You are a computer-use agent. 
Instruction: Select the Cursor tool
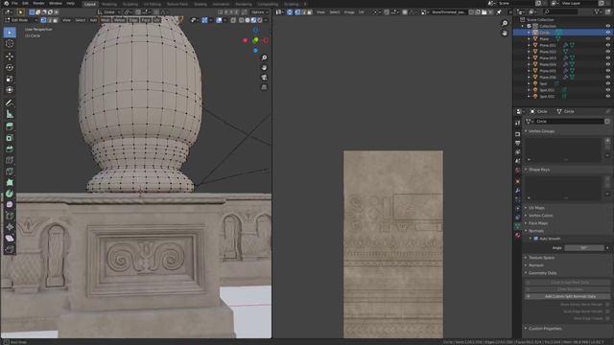[10, 44]
